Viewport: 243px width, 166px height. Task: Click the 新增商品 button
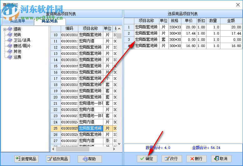coord(26,159)
